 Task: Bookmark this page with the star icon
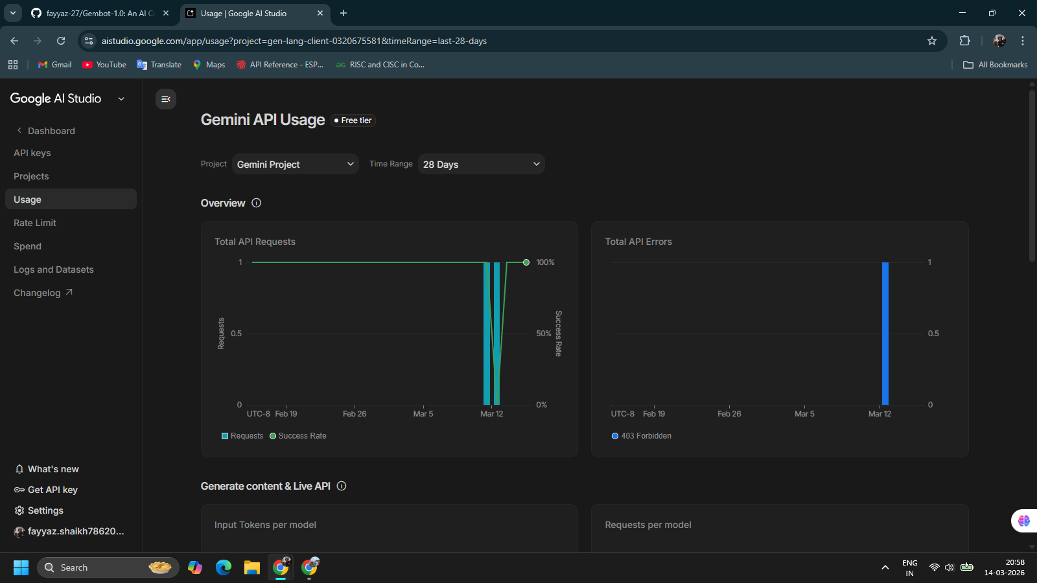point(932,41)
